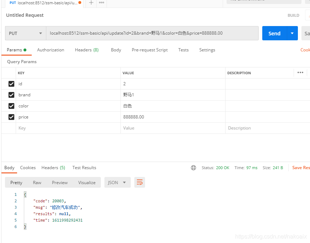Open bulk options ellipsis in params header
The height and width of the screenshot is (243, 310).
[x=300, y=73]
